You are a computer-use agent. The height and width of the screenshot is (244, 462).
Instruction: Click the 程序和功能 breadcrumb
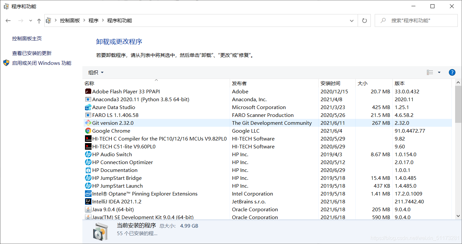pos(119,21)
